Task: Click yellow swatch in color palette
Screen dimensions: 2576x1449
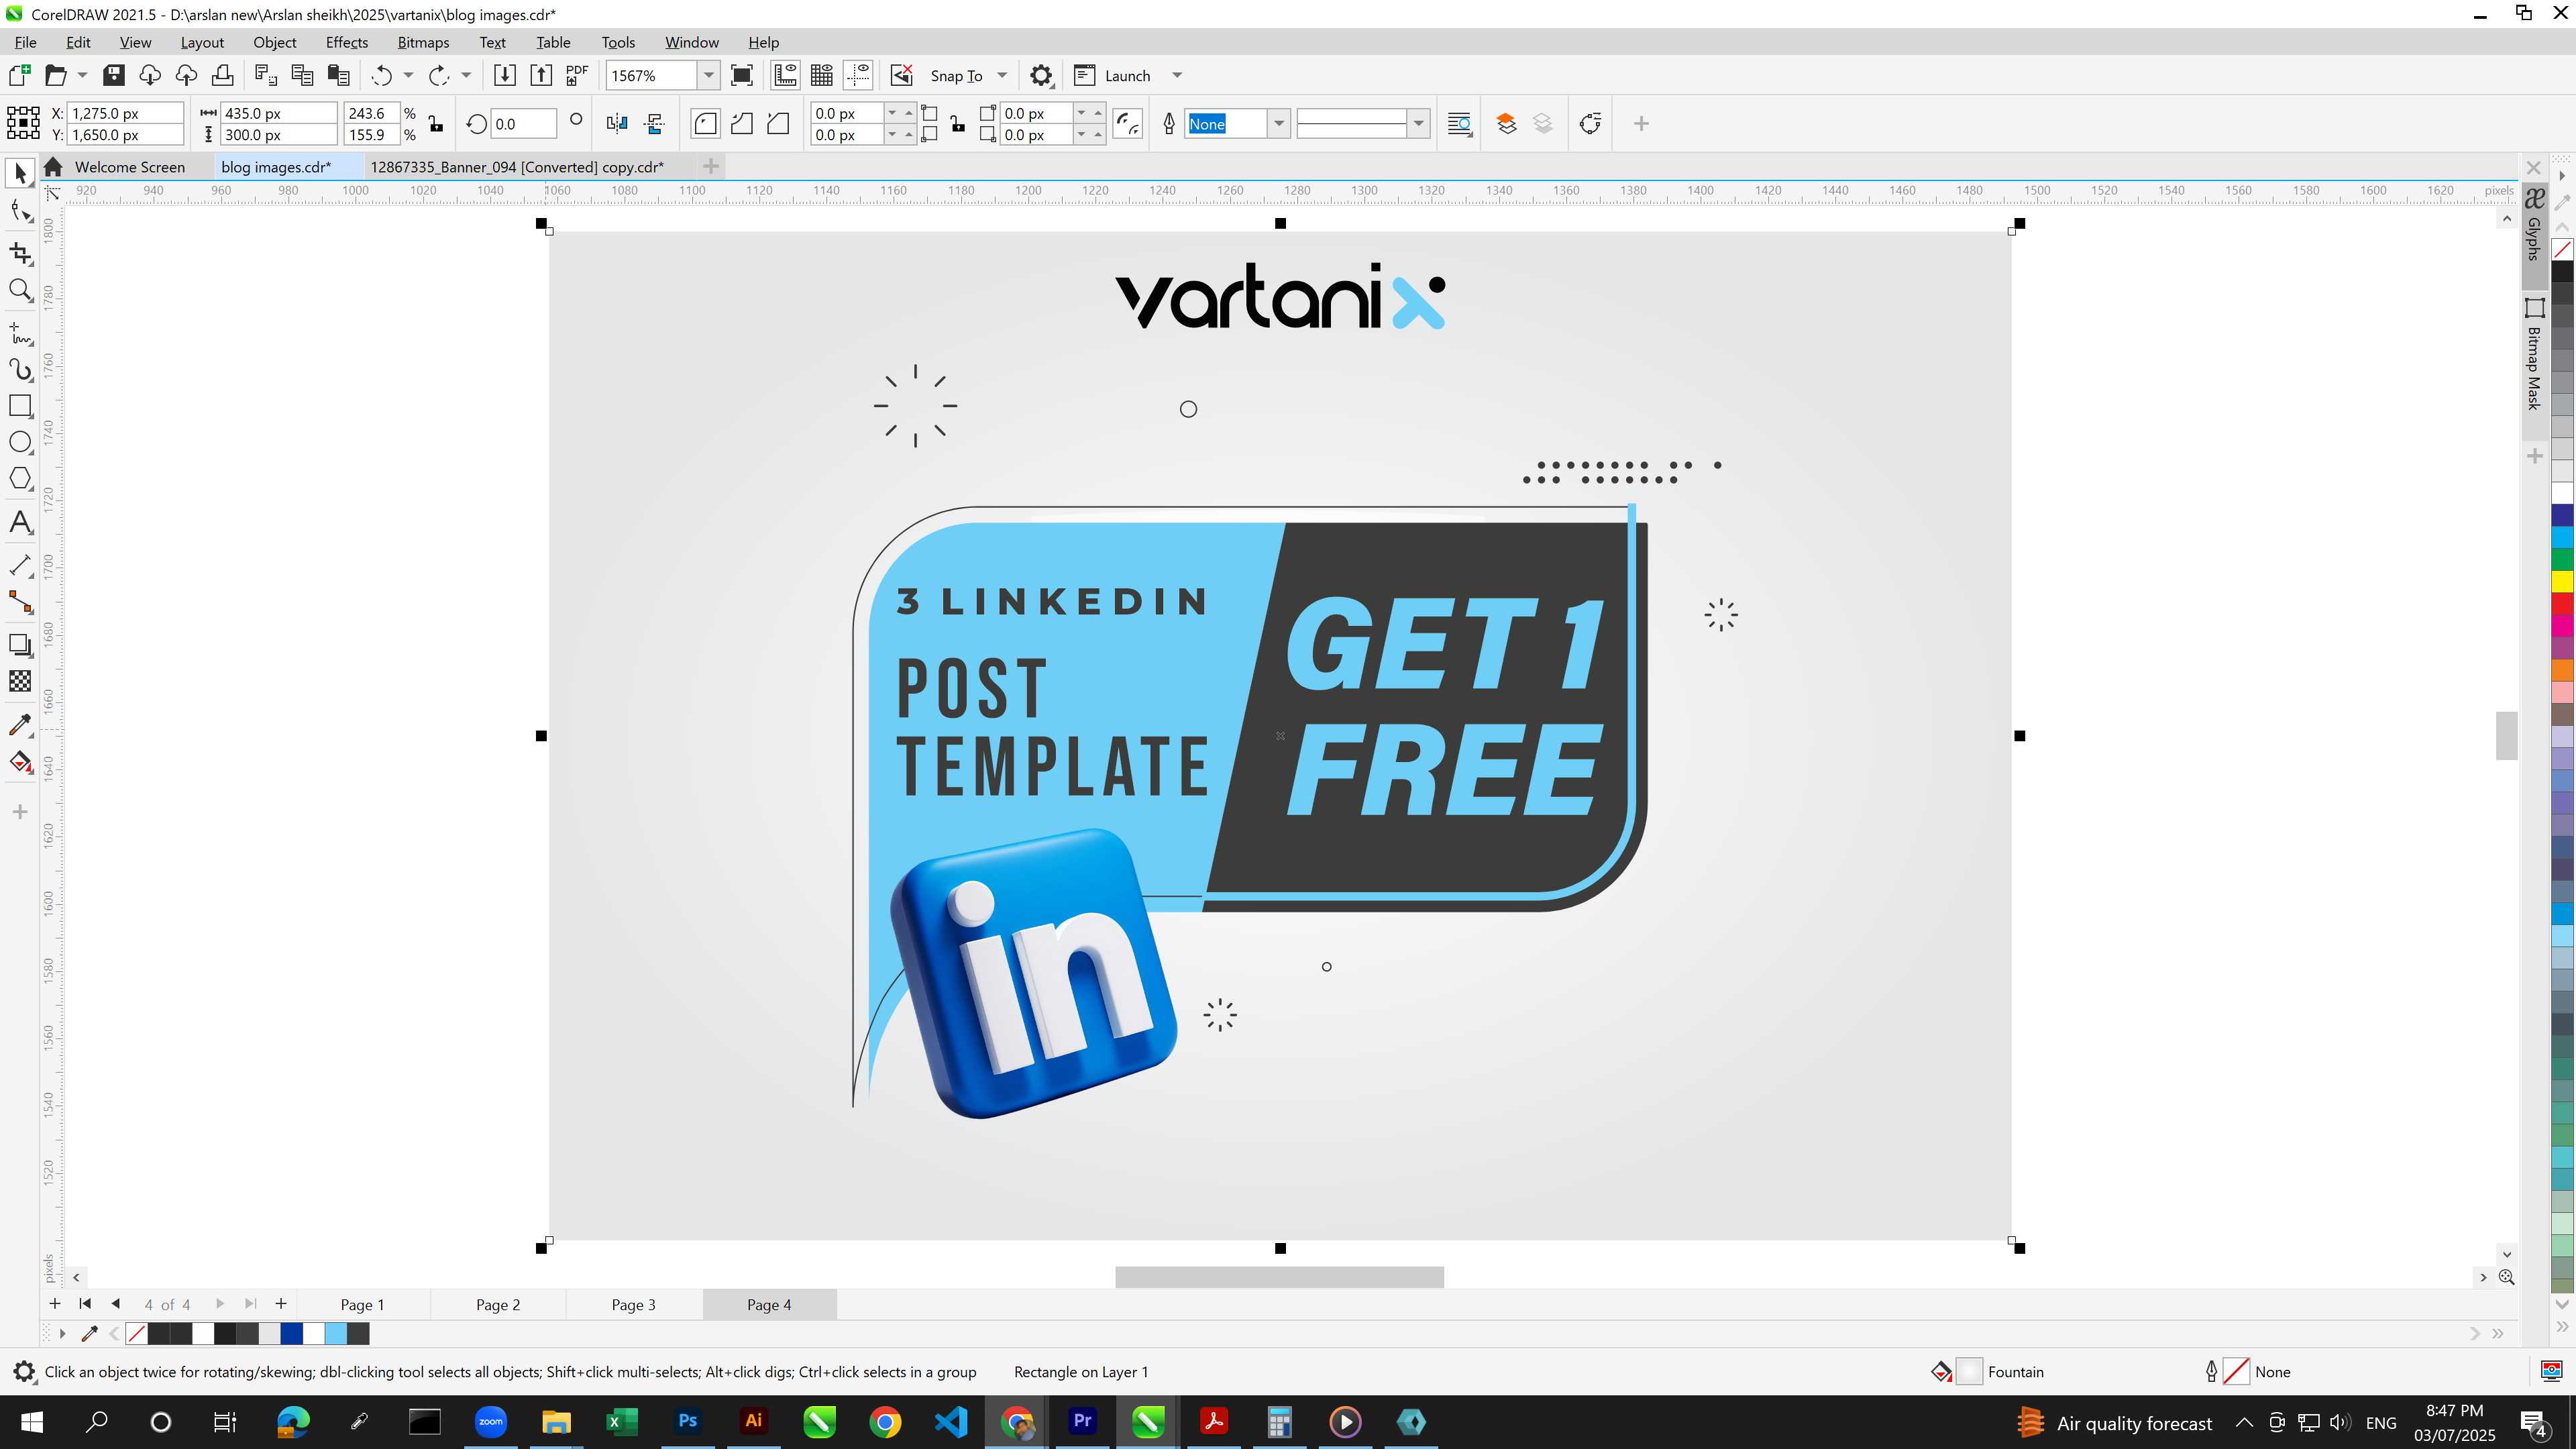Action: click(x=2562, y=581)
